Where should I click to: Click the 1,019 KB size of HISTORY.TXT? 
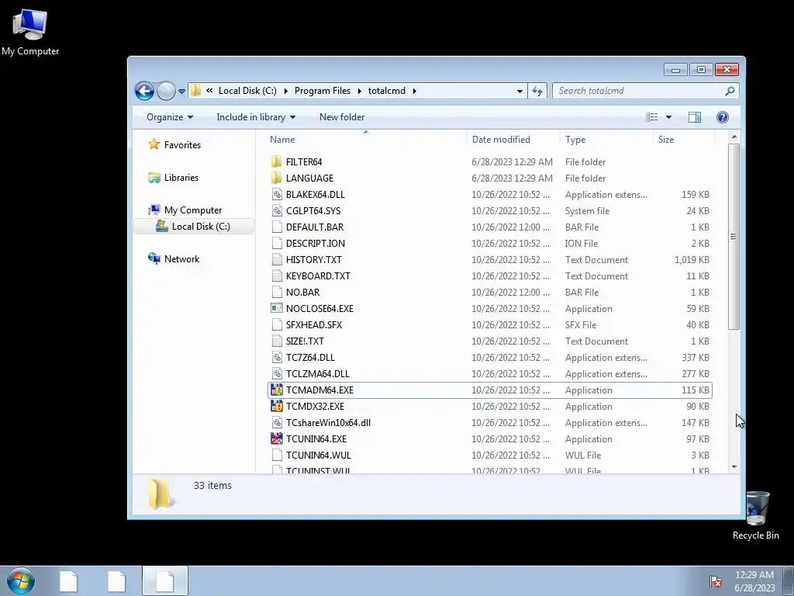(x=692, y=260)
